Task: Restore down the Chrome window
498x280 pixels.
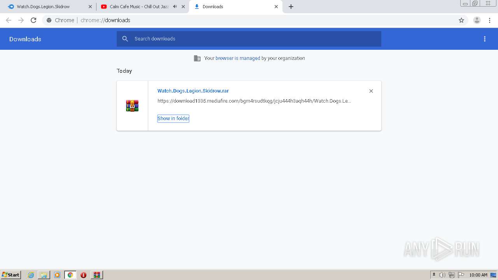Action: [x=475, y=3]
